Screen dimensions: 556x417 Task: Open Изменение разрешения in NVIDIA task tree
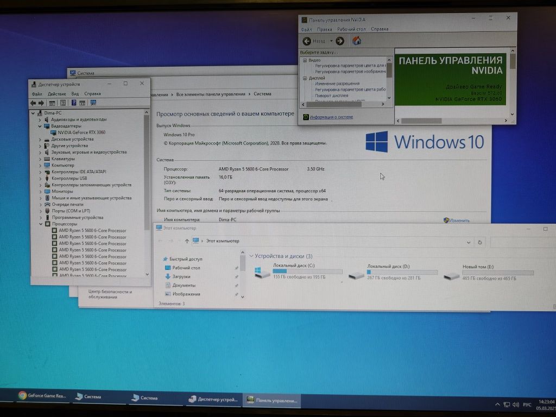pyautogui.click(x=337, y=84)
